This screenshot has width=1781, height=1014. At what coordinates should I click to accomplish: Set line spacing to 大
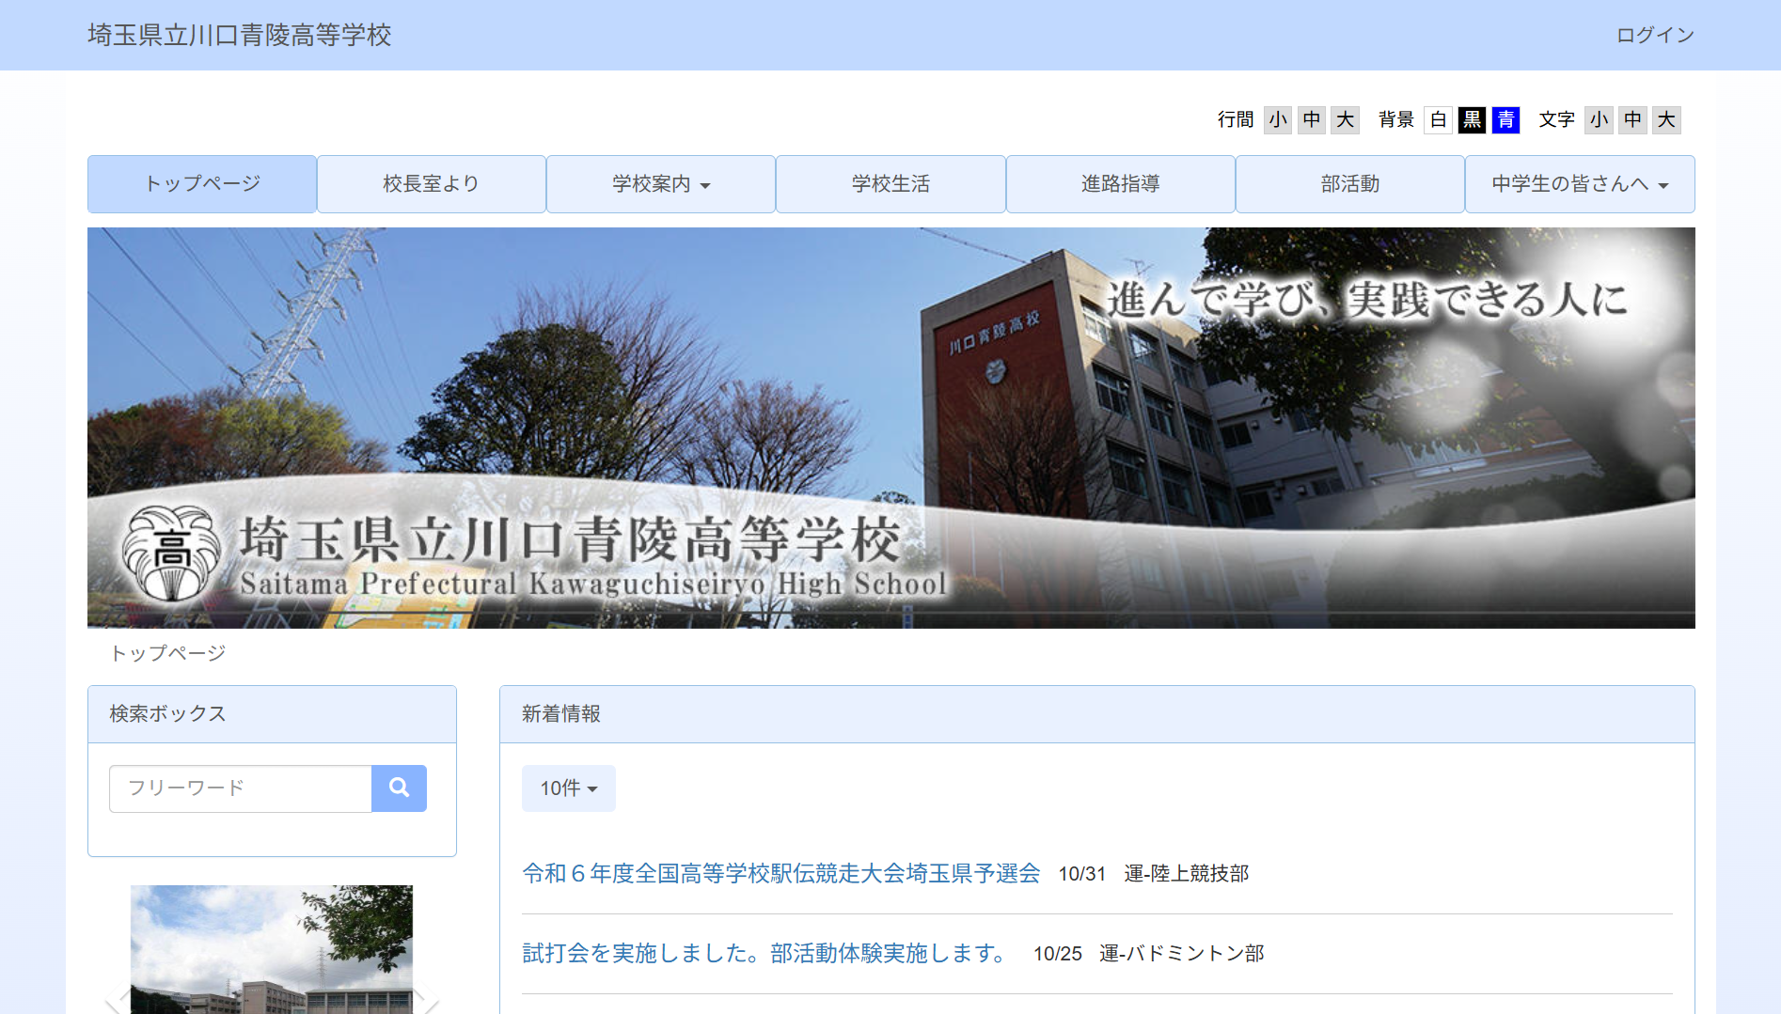1346,119
